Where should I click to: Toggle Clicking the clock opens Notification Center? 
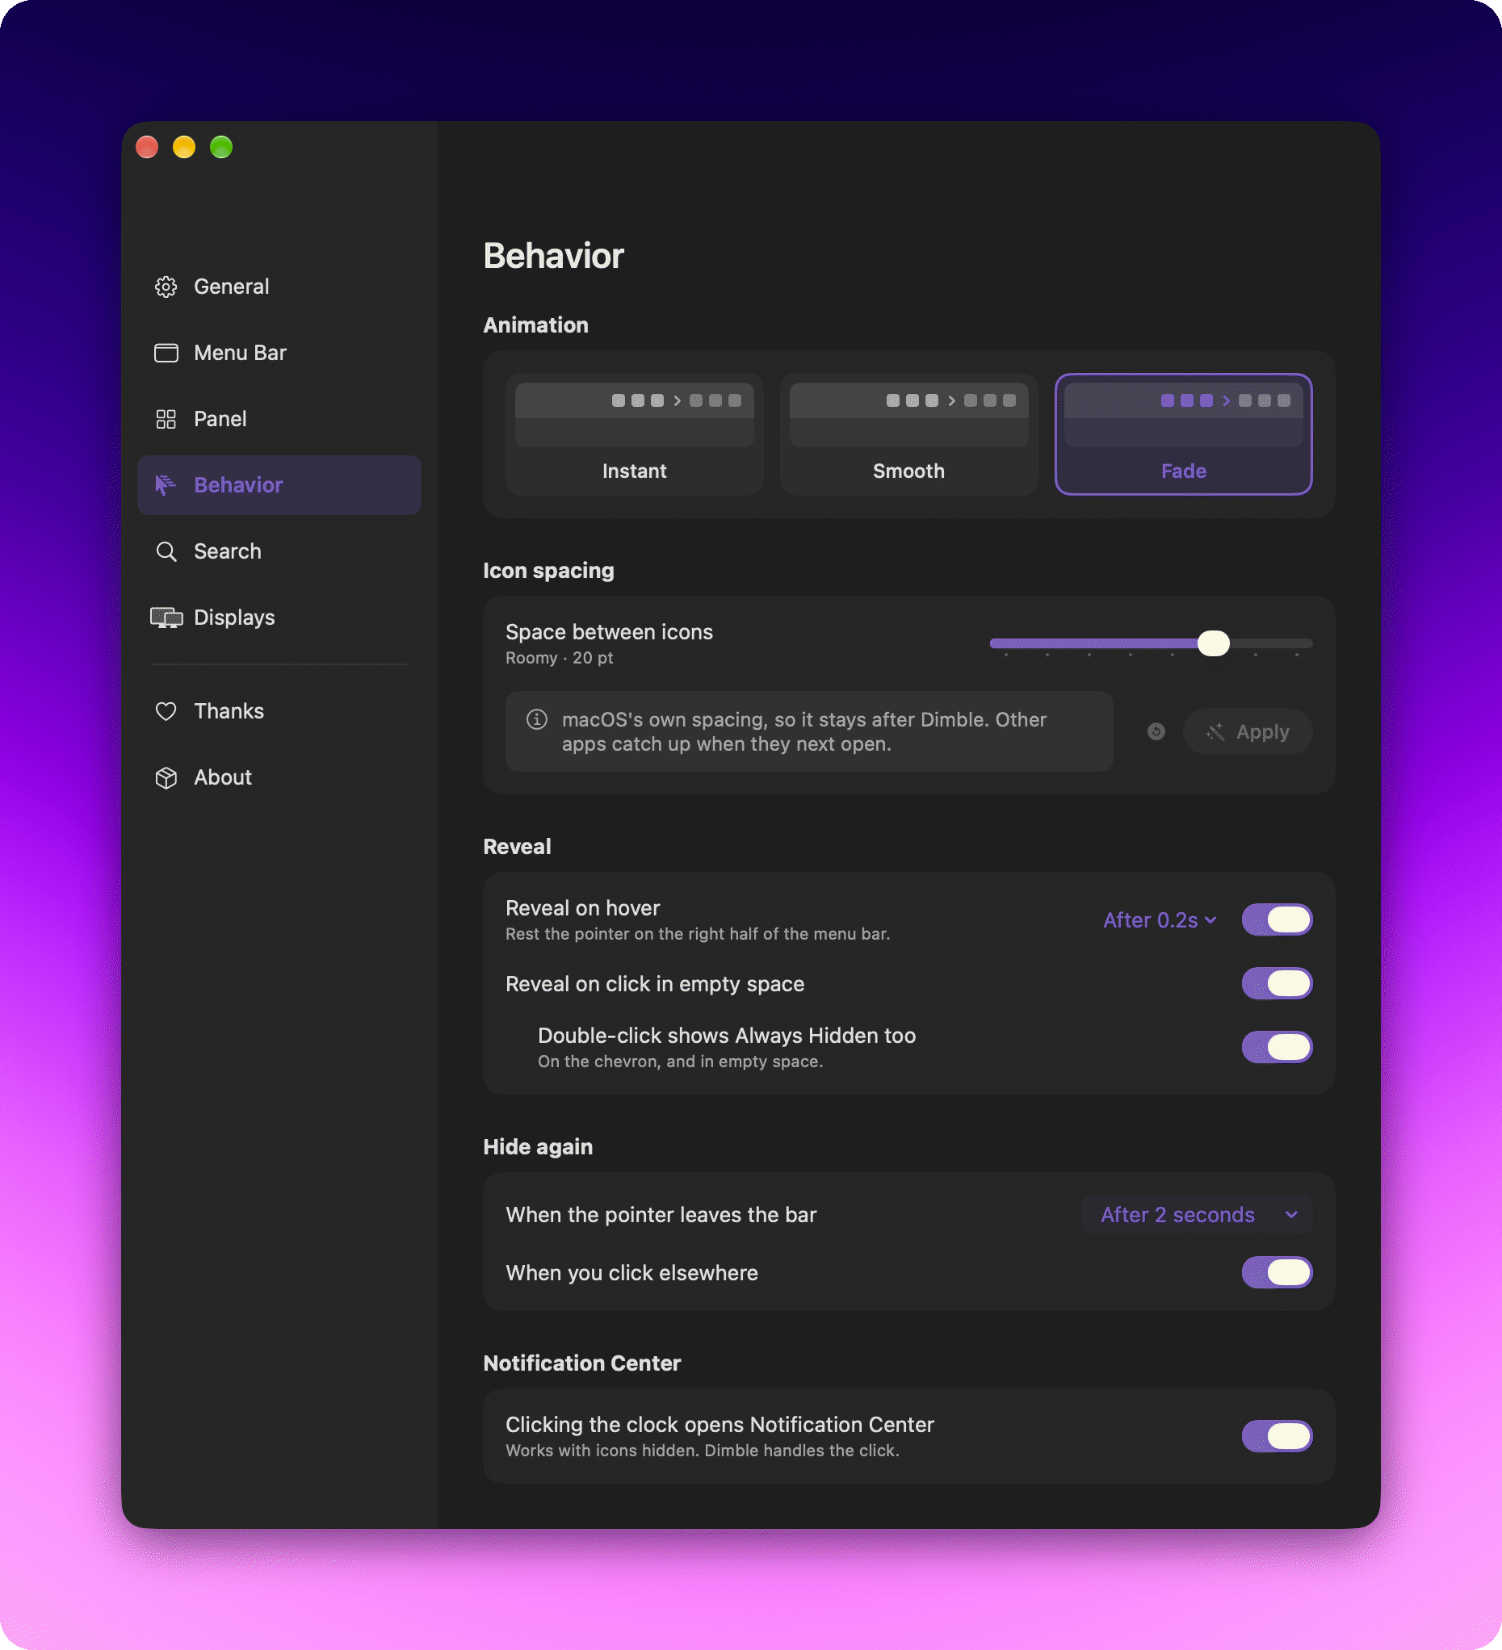[1277, 1436]
